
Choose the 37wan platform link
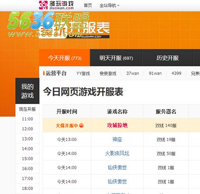click(x=133, y=73)
